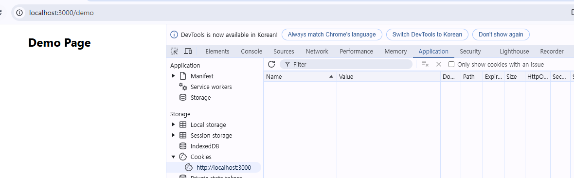Collapse the Cookies tree item
The image size is (574, 178).
coord(174,157)
